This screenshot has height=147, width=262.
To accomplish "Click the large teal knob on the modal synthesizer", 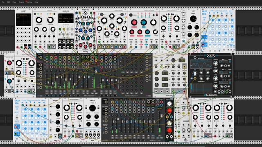I will click(x=144, y=22).
